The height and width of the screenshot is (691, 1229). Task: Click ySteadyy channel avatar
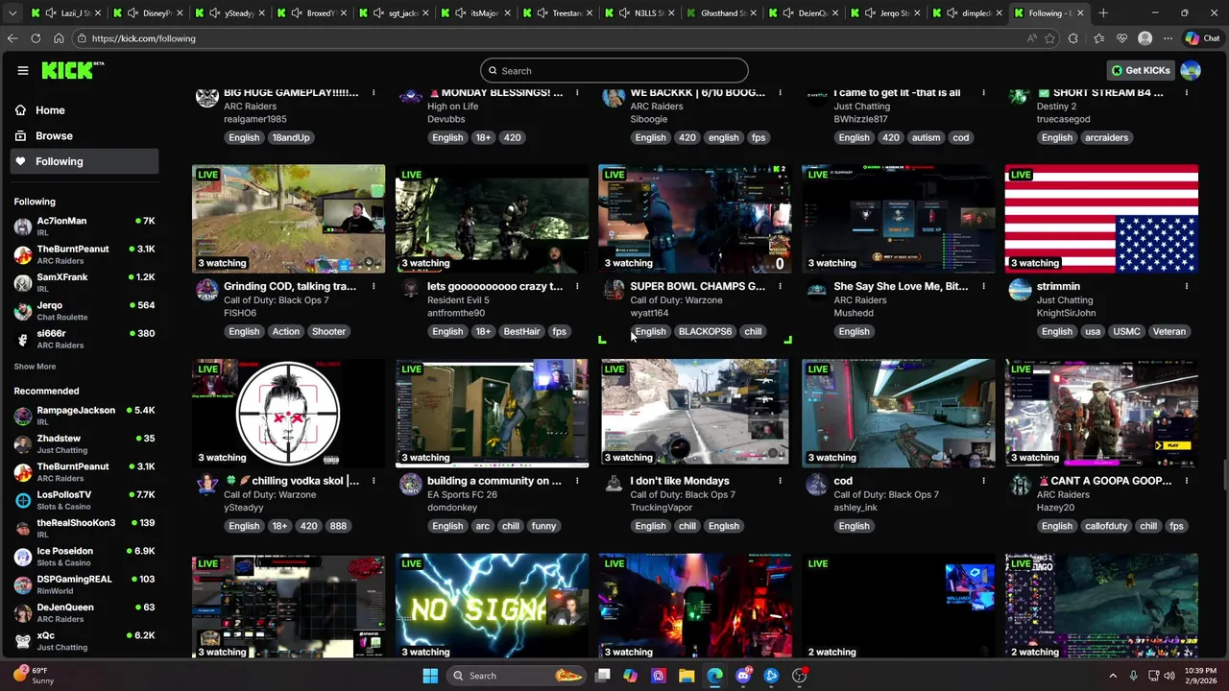point(206,485)
